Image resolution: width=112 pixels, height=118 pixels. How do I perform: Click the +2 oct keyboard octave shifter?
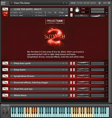[5, 116]
